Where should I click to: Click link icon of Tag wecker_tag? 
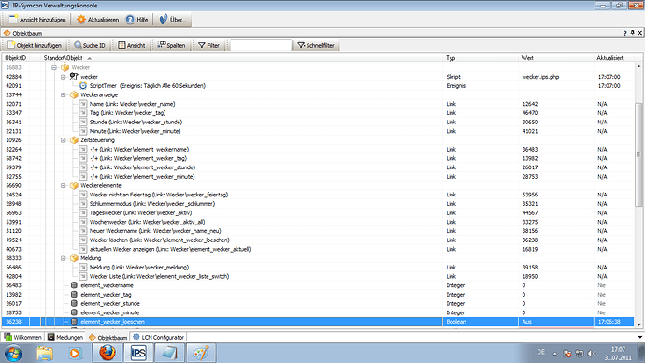point(83,113)
